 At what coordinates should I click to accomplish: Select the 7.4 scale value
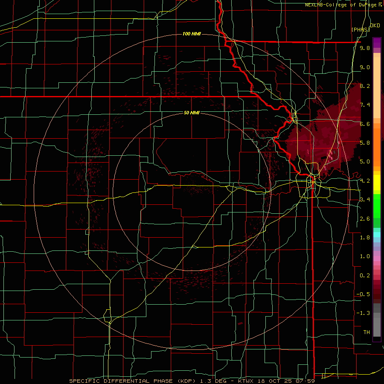[x=365, y=105]
